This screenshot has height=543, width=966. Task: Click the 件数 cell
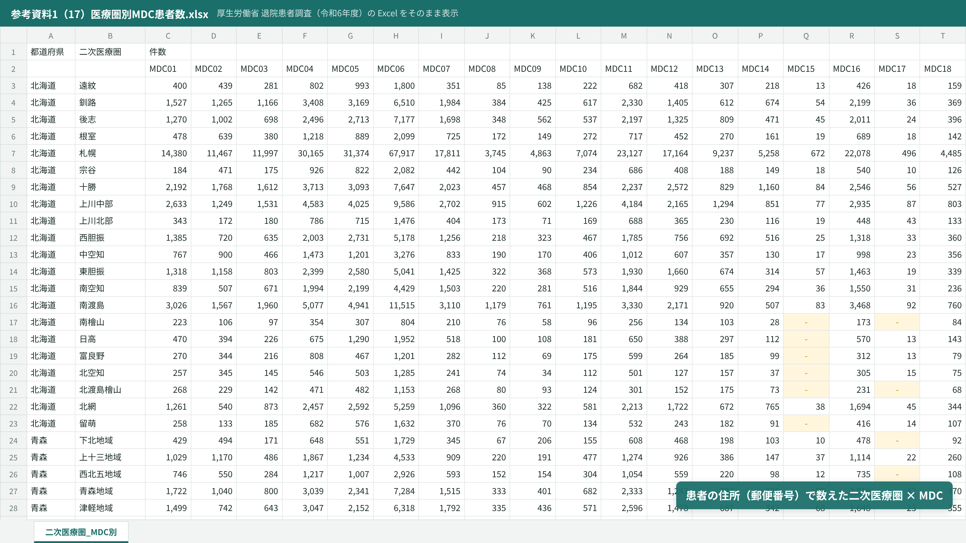(x=168, y=52)
